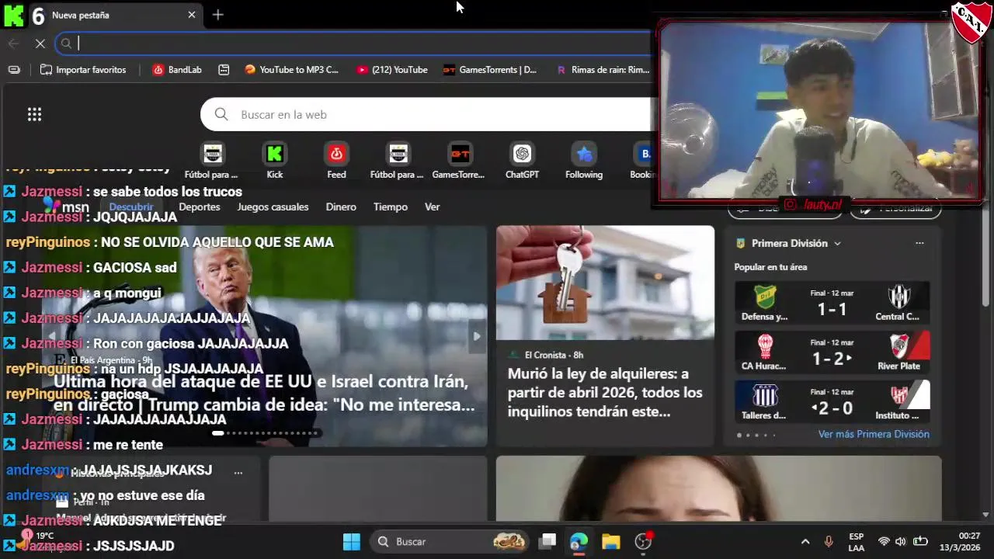
Task: Open the Primera División card options menu
Action: 919,243
